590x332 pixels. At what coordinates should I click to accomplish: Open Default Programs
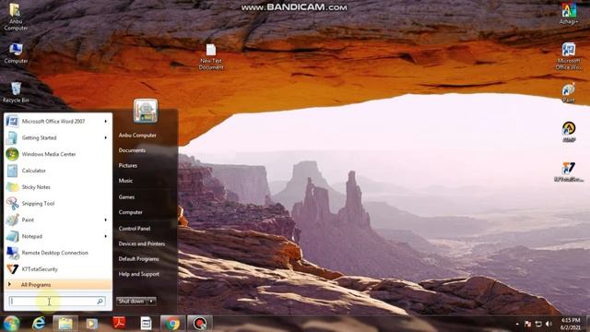[138, 259]
